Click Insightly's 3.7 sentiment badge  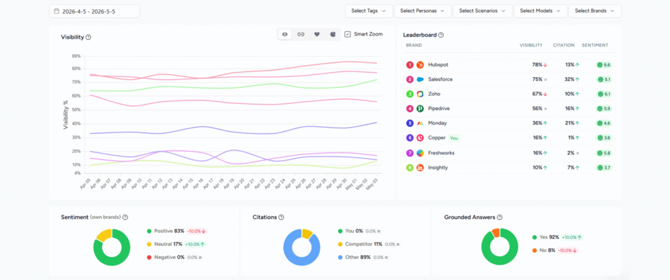pos(604,167)
